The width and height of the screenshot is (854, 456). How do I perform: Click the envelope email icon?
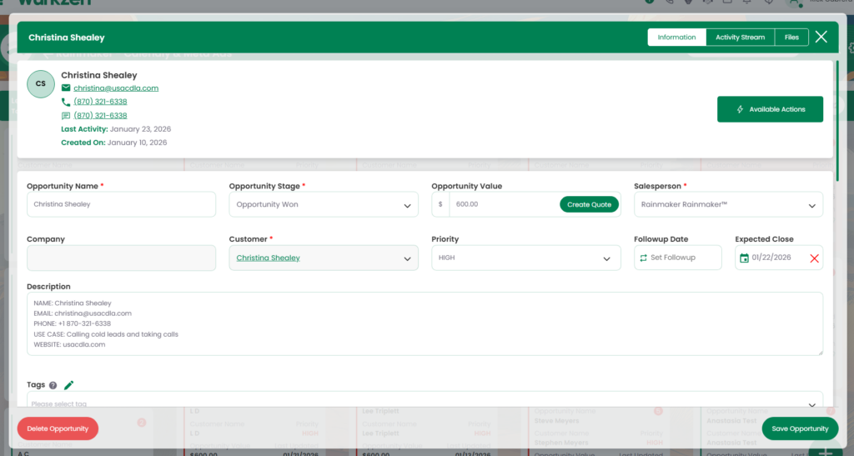[66, 88]
